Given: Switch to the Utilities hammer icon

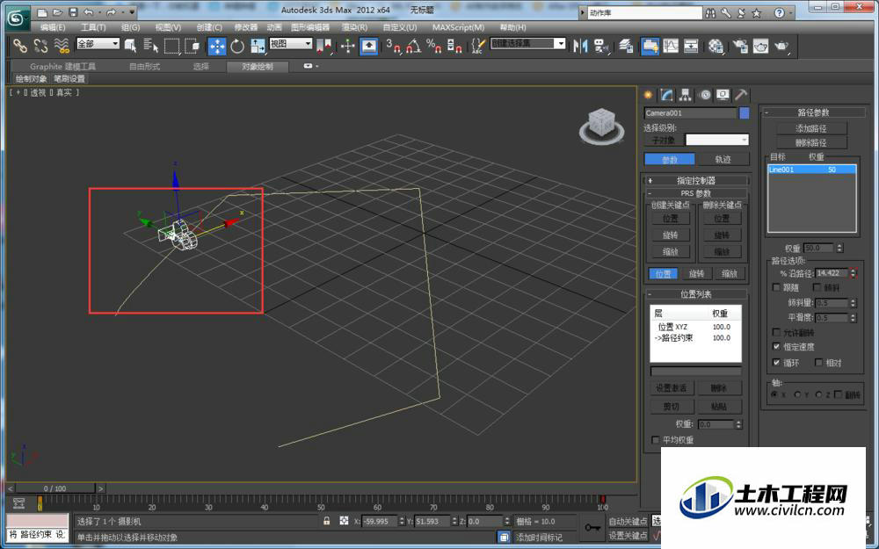Looking at the screenshot, I should [741, 95].
